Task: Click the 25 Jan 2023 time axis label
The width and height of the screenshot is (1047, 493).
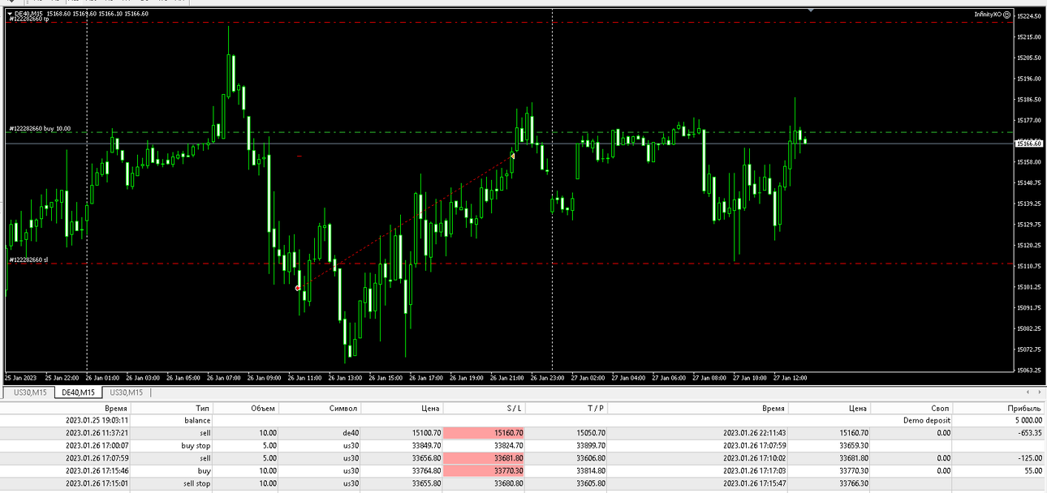Action: [20, 378]
